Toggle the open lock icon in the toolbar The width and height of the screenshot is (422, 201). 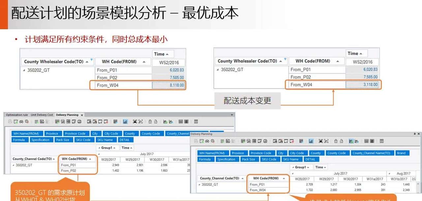156,121
